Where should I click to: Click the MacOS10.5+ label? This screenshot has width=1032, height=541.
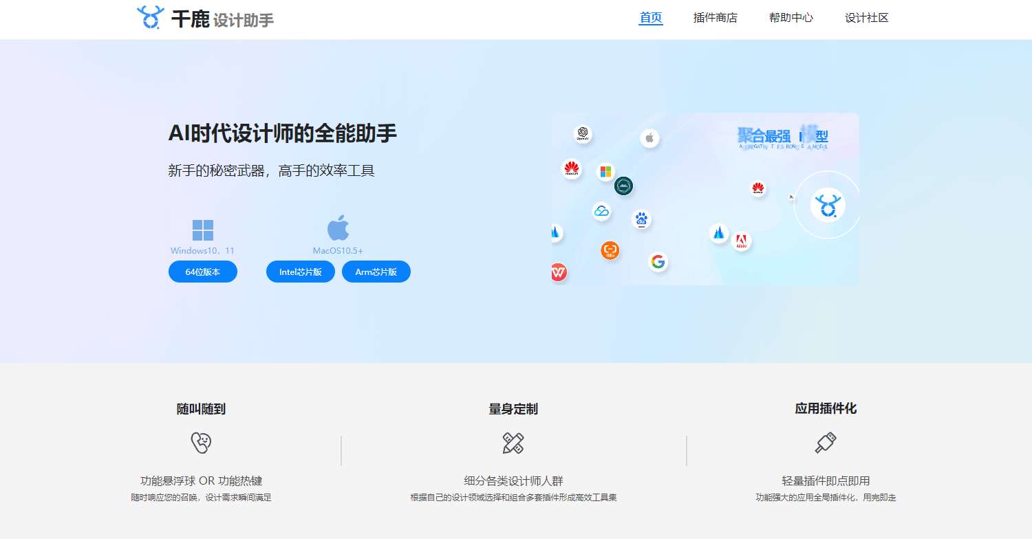tap(338, 251)
